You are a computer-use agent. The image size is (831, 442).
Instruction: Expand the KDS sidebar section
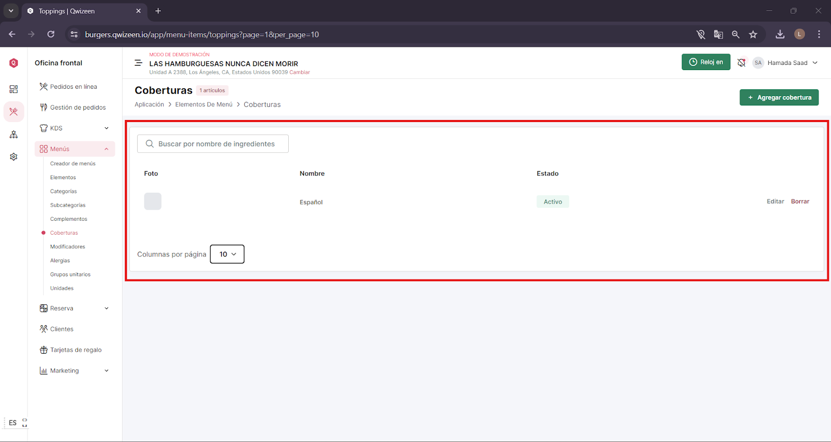[75, 128]
